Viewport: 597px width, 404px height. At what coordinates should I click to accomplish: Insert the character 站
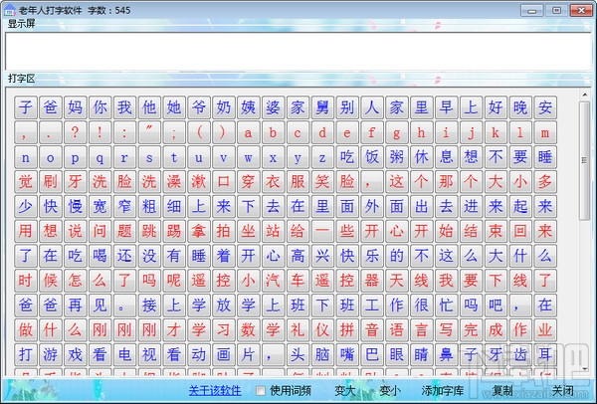click(273, 231)
